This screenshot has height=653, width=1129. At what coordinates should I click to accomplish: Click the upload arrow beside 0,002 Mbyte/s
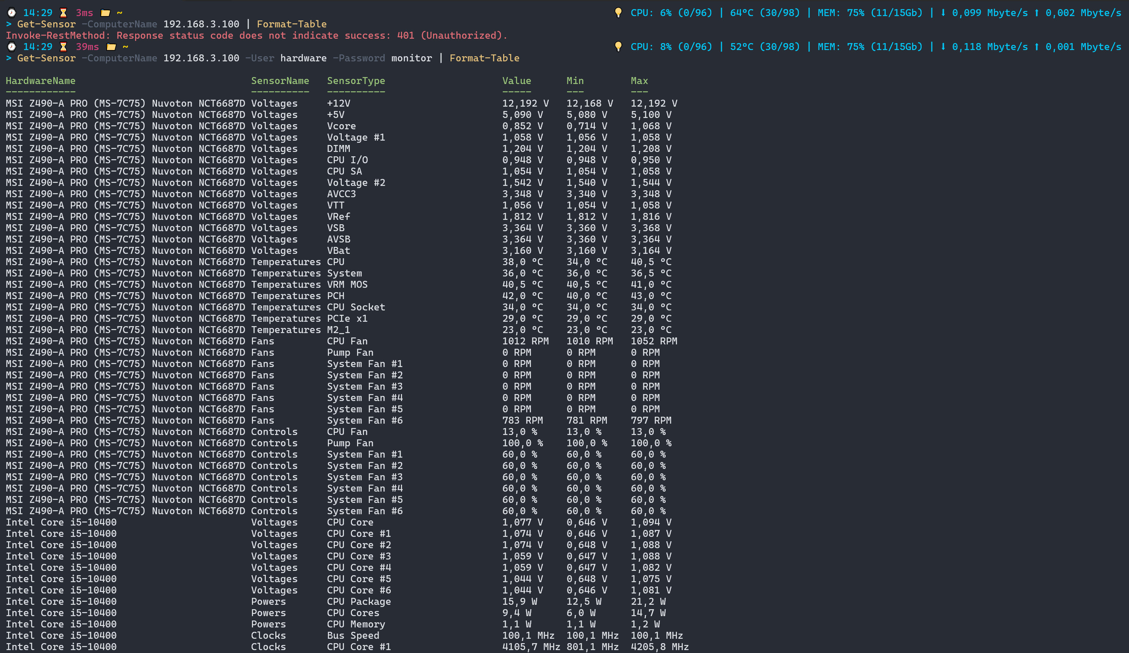(1036, 12)
